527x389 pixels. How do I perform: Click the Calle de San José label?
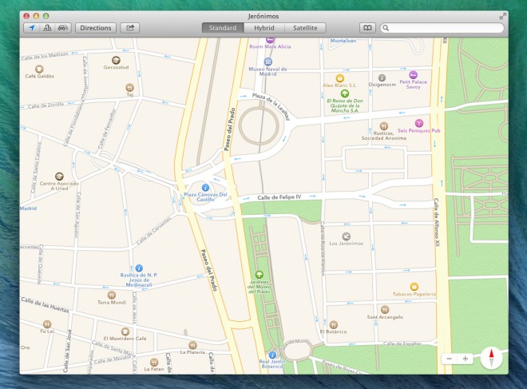pos(67,351)
